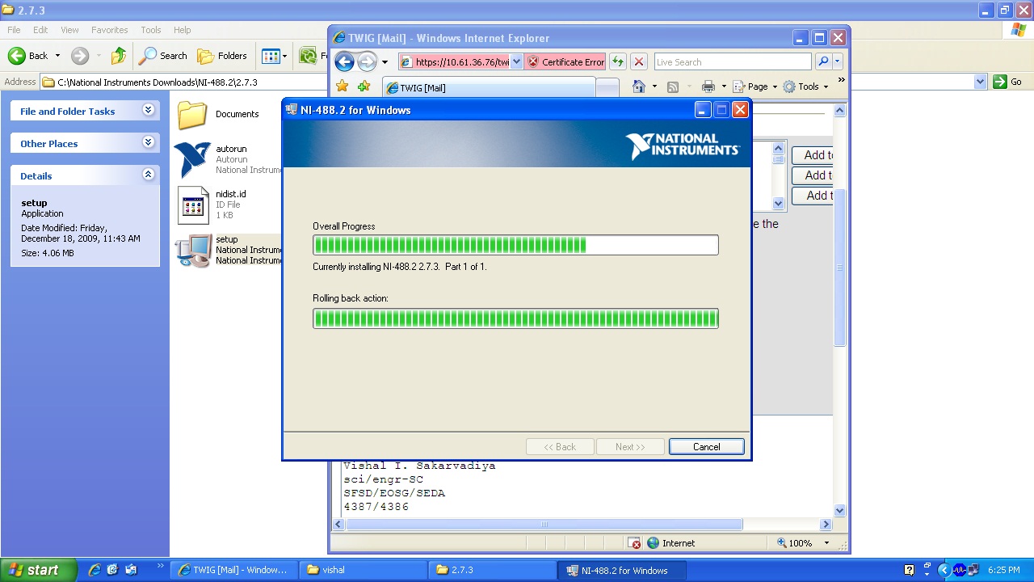Image resolution: width=1034 pixels, height=582 pixels.
Task: Click the Rolling back action progress bar
Action: tap(515, 318)
